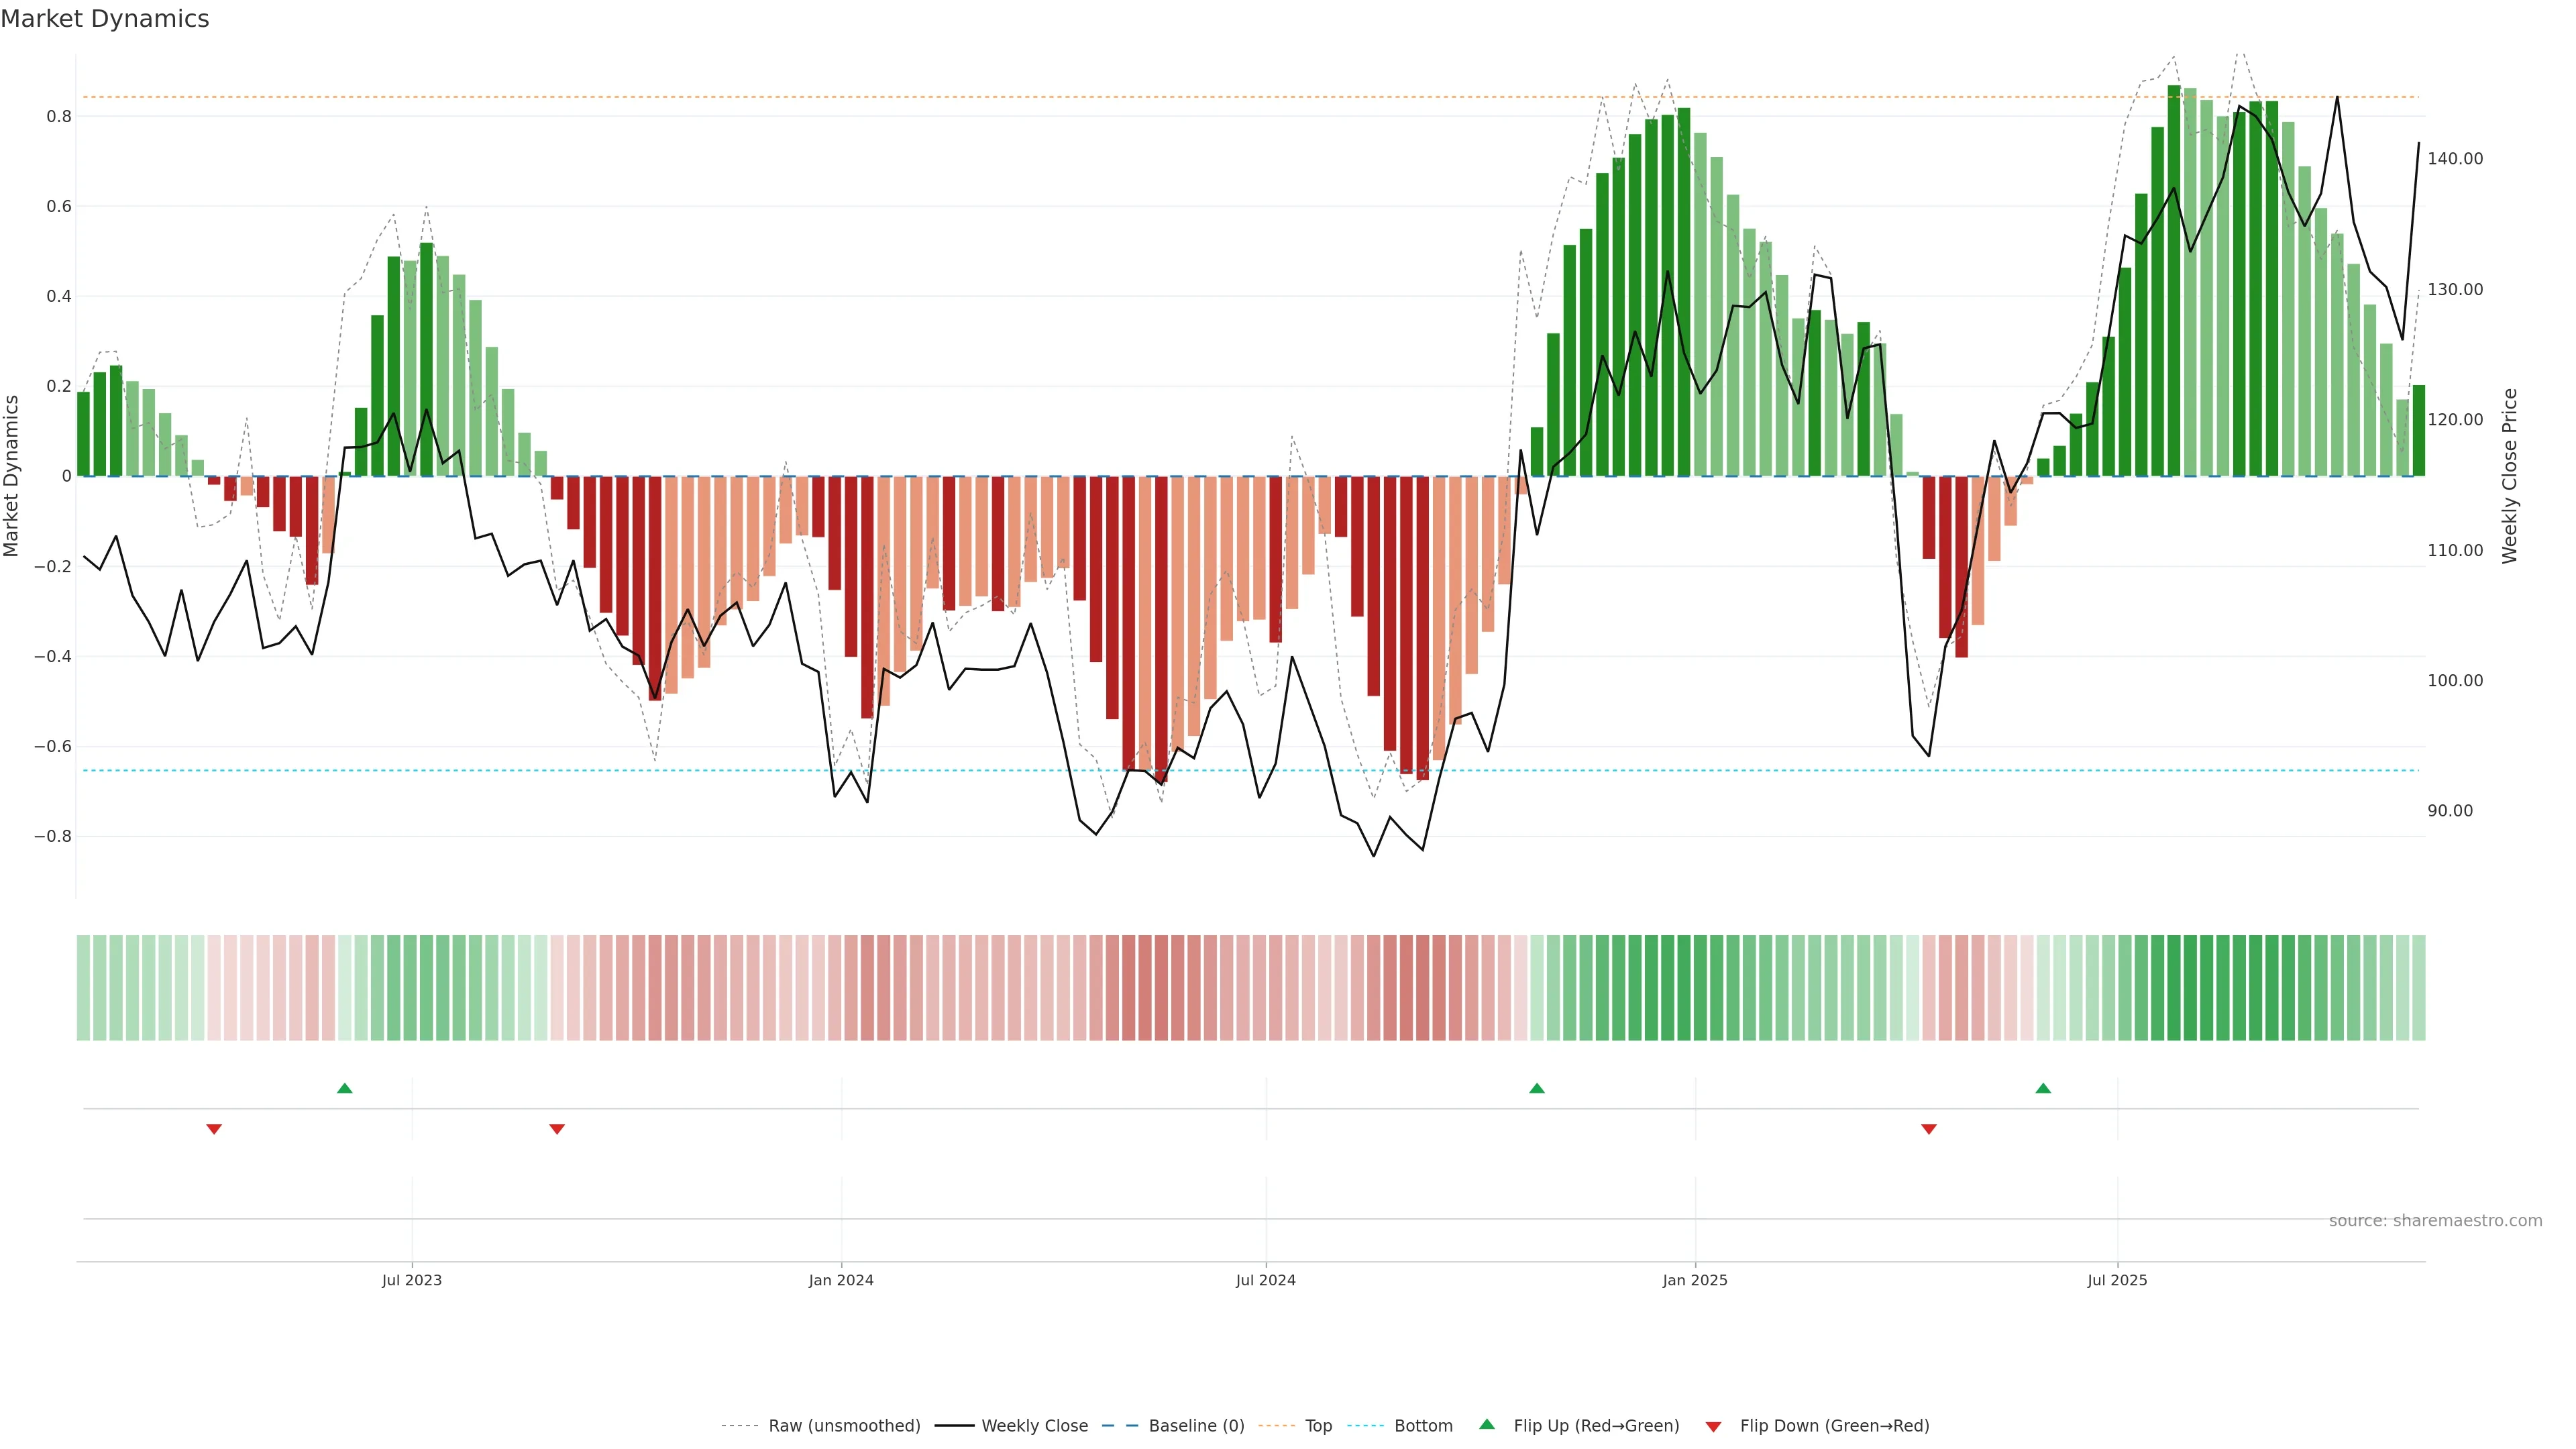
Task: Click the 140.00 price axis label
Action: tap(2455, 159)
